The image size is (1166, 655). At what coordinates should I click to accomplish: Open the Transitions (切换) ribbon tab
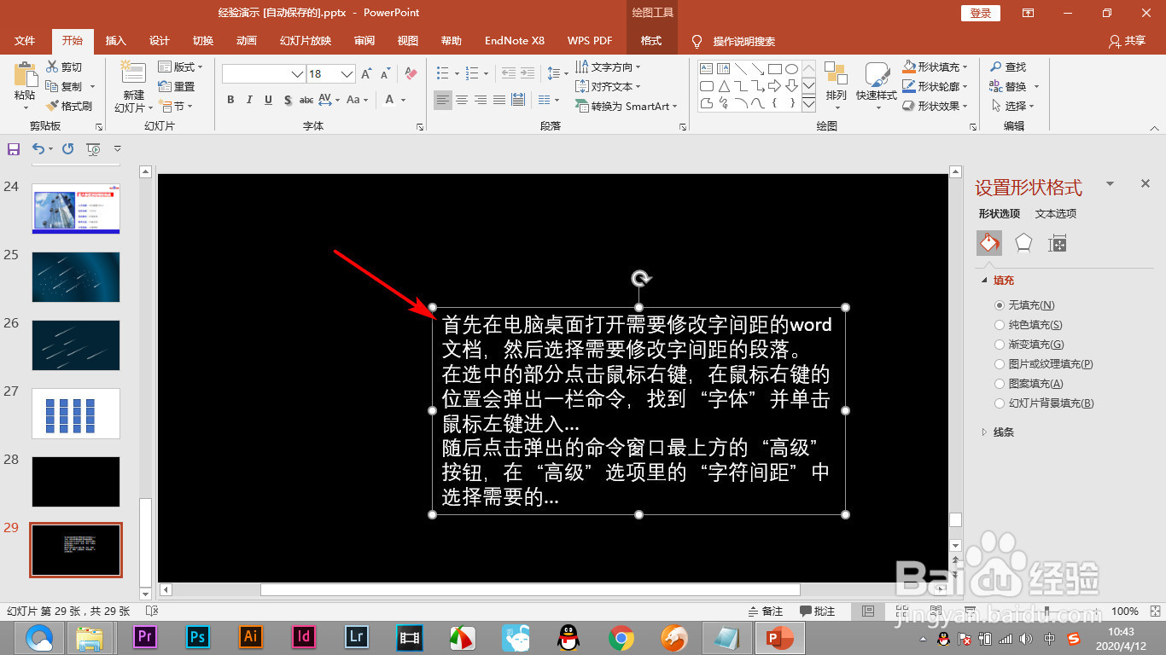tap(203, 40)
